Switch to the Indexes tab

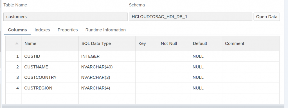[42, 30]
